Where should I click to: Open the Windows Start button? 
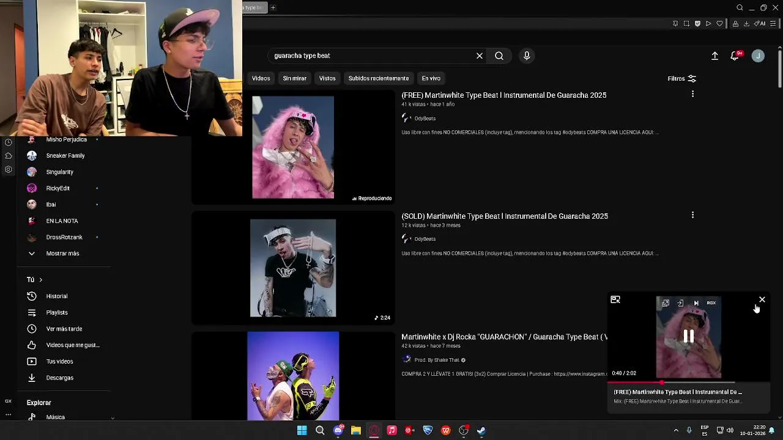302,431
